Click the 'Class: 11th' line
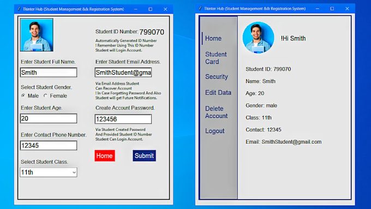Screen dimensions: 371x209 [259, 118]
